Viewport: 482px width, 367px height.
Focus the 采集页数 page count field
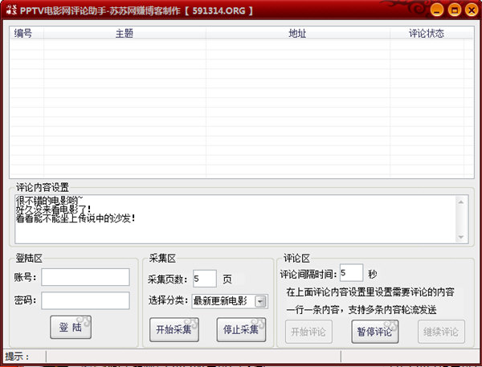coord(205,279)
